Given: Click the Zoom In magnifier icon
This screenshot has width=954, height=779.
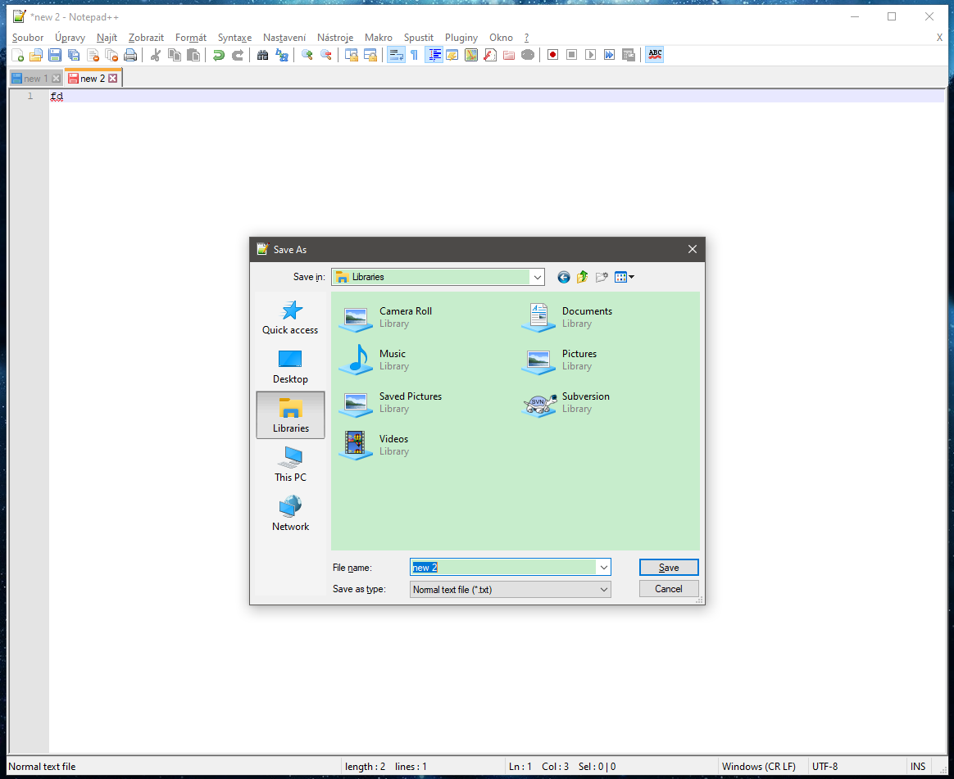Looking at the screenshot, I should click(307, 55).
